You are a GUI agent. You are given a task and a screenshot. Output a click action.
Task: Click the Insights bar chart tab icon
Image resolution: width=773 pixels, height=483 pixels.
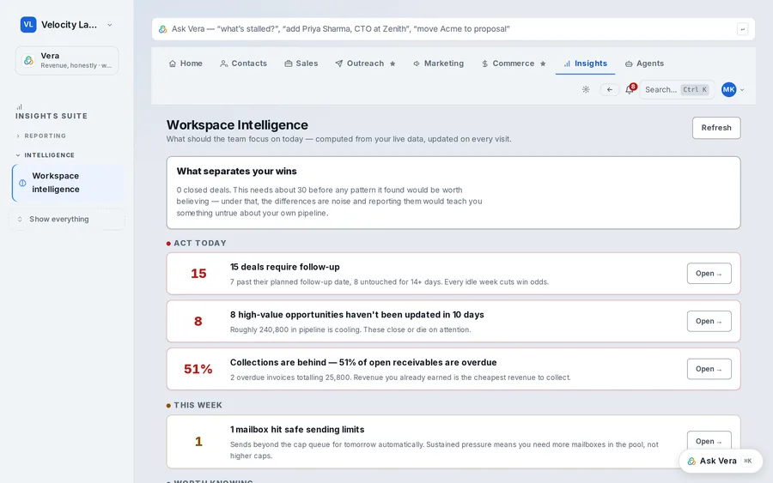pos(567,63)
